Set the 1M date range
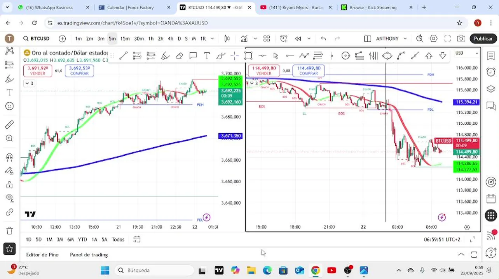This screenshot has width=499, height=279. coord(49,239)
